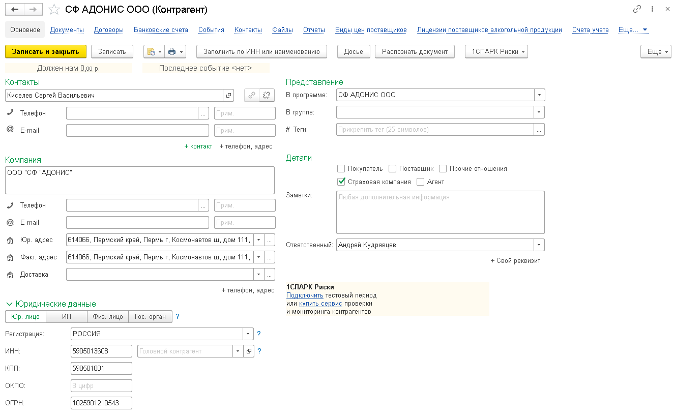The height and width of the screenshot is (417, 674).
Task: Open the 1СПАРК Риски dropdown button
Action: pos(496,51)
